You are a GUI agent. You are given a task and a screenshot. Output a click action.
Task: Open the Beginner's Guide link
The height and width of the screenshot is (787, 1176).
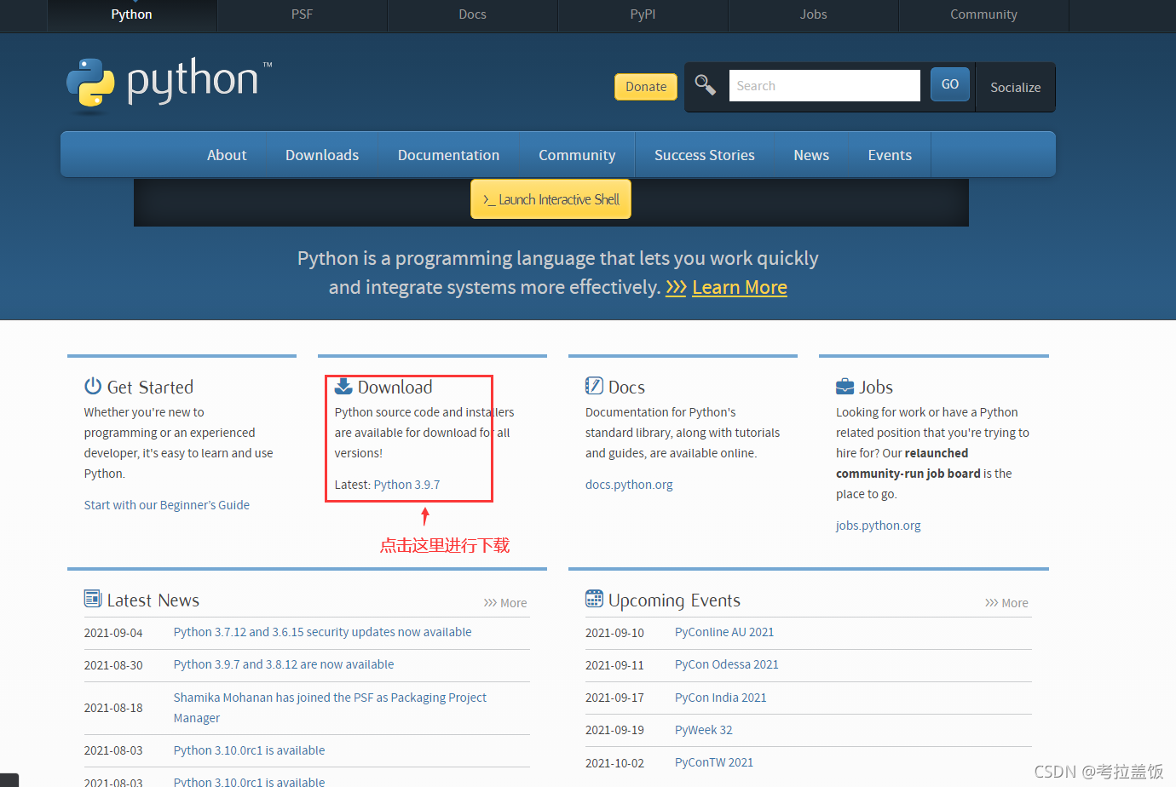(167, 505)
